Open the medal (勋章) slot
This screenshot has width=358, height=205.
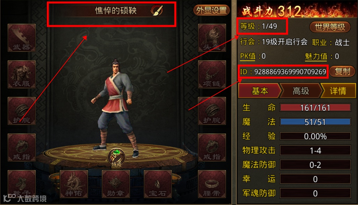[116, 184]
